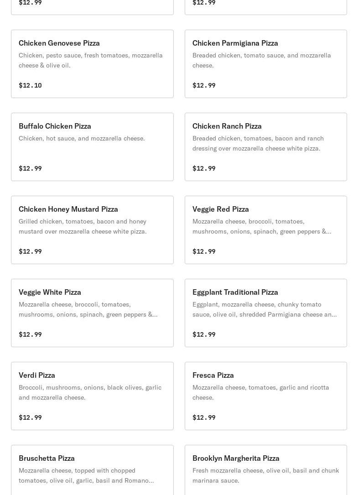The image size is (358, 495).
Task: Choose the Chicken Honey Mustard Pizza
Action: 92,230
